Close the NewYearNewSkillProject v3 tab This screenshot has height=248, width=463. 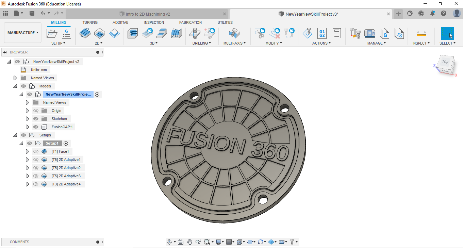click(389, 14)
